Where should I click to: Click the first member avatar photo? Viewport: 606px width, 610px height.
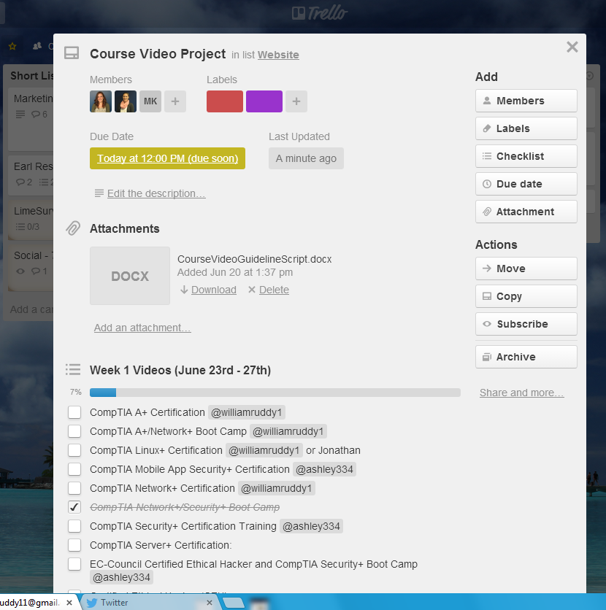point(101,101)
